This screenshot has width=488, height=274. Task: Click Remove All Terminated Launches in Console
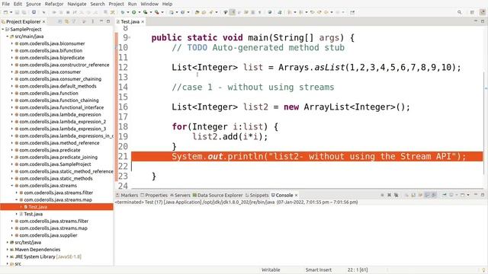coord(396,195)
